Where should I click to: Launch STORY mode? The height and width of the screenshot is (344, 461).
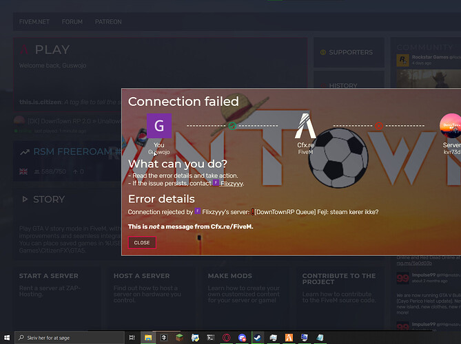pyautogui.click(x=49, y=200)
